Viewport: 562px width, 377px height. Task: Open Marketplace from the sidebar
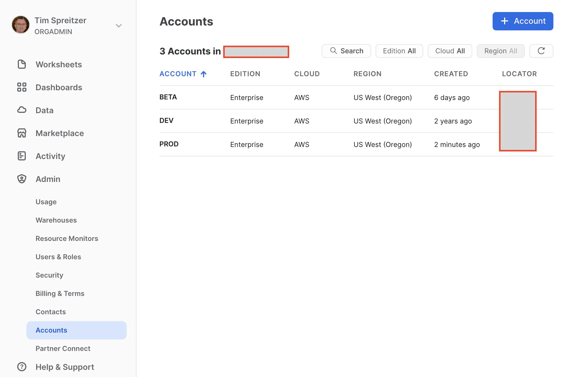60,133
